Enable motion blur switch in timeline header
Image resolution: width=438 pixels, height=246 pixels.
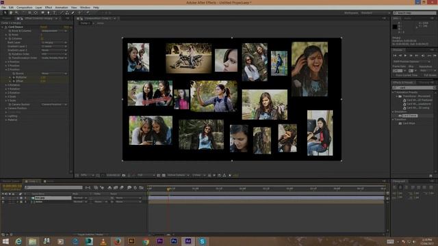pyautogui.click(x=122, y=188)
